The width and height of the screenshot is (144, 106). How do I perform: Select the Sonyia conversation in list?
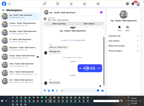[x=20, y=57]
